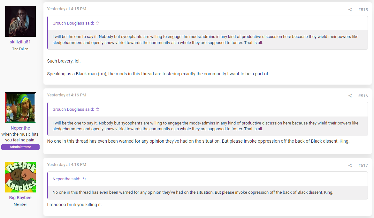
Task: Jump to quoted Grouch Douglass post in #515
Action: pos(98,23)
